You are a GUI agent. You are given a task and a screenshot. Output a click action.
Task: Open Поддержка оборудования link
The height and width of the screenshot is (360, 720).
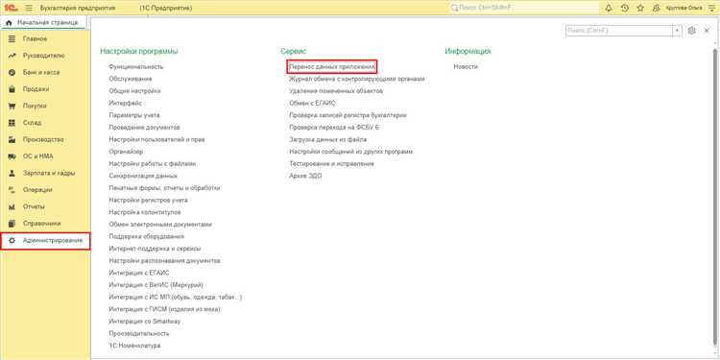click(x=147, y=236)
